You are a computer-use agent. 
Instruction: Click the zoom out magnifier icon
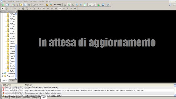pos(81,5)
